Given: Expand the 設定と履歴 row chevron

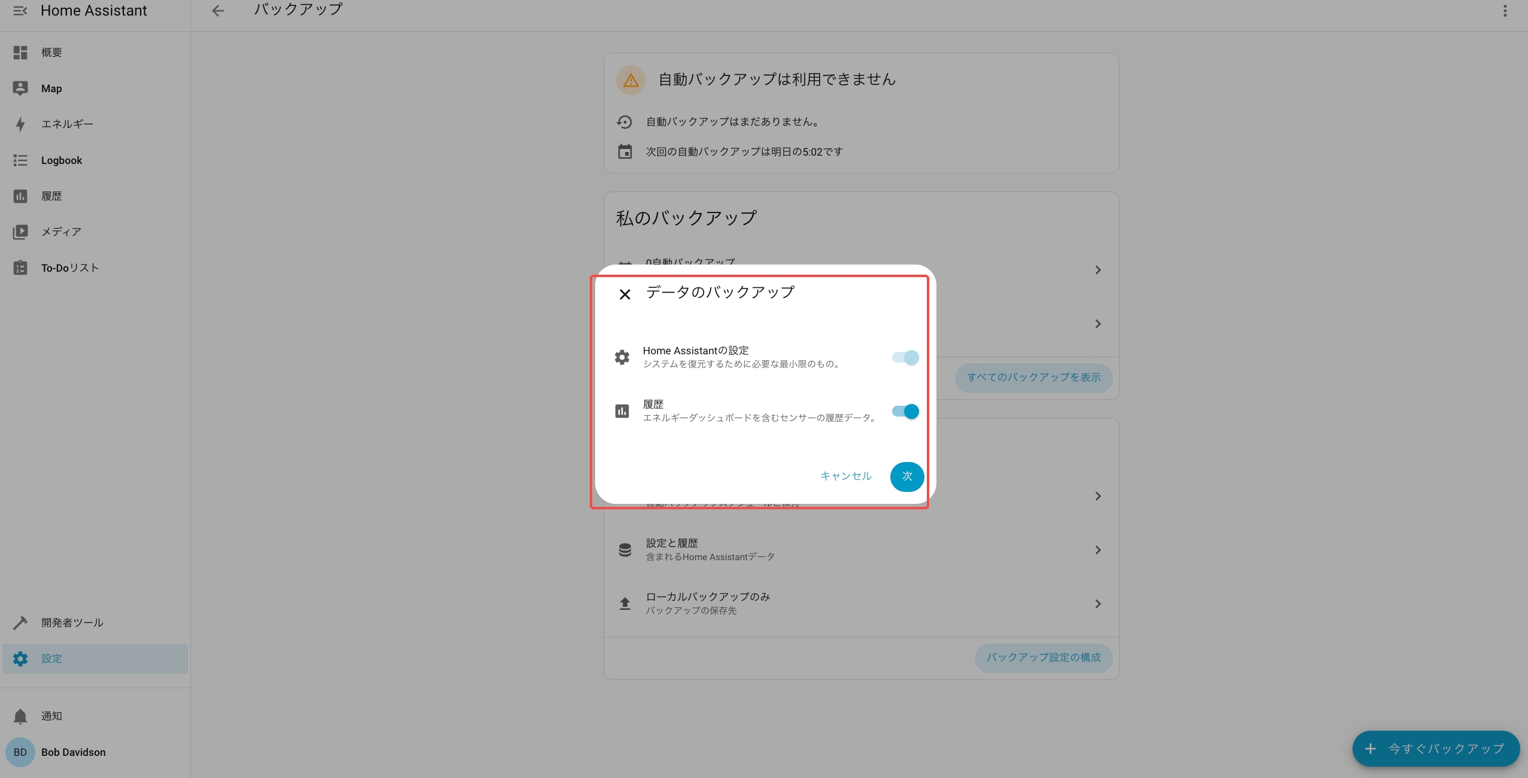Looking at the screenshot, I should [1098, 550].
